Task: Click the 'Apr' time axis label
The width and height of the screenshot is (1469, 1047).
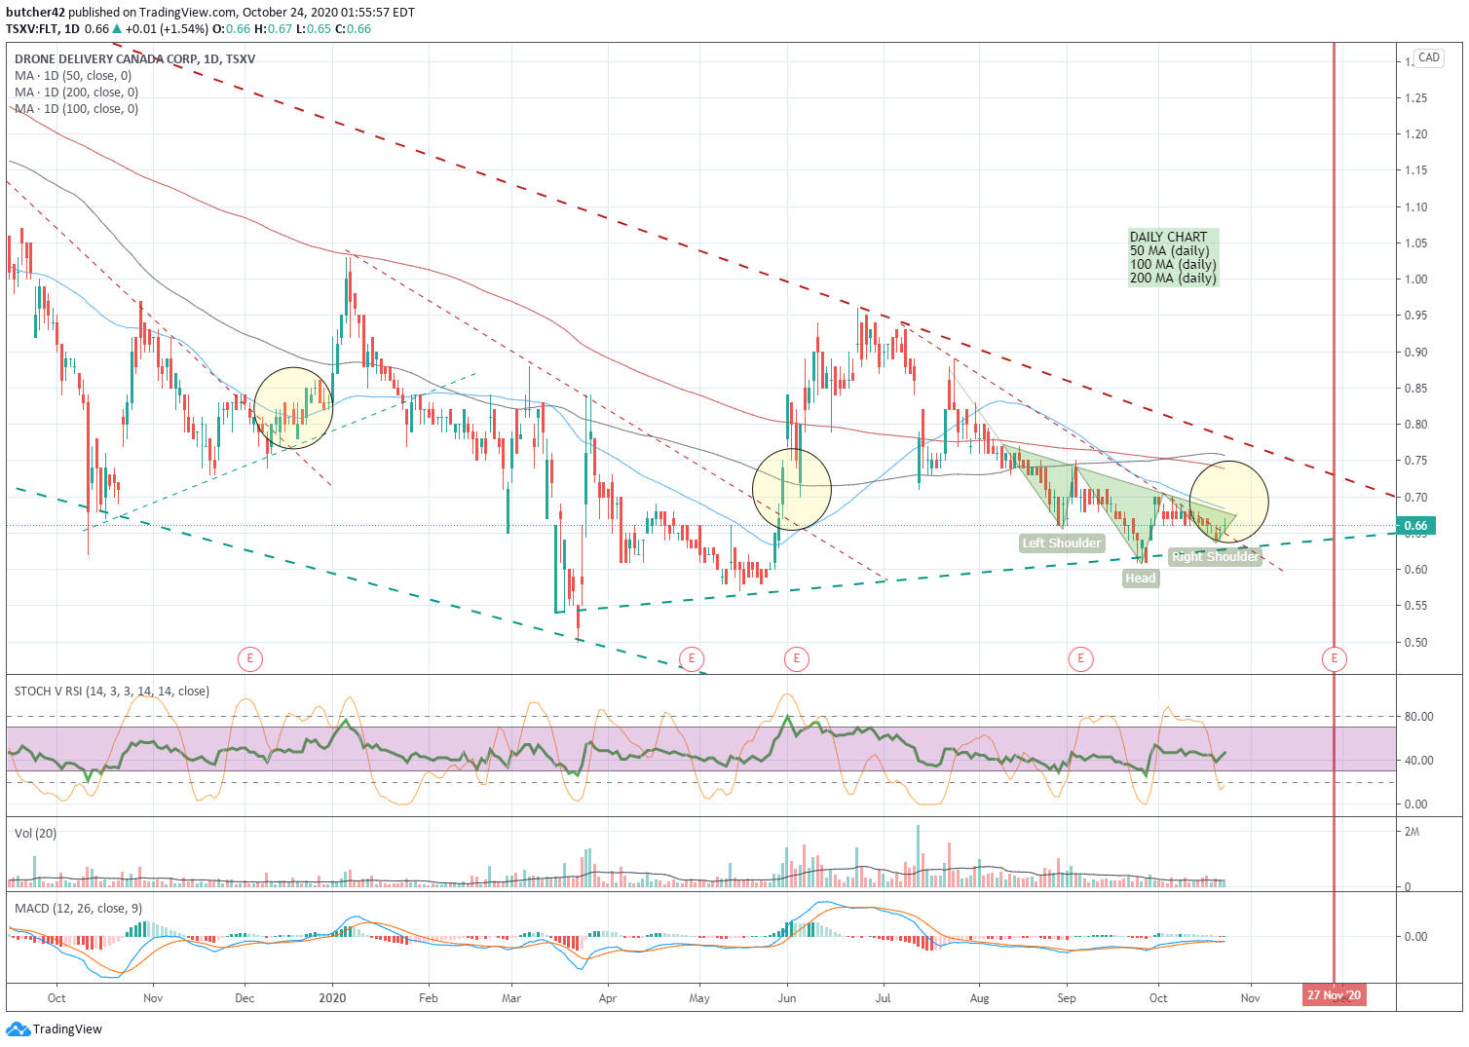Action: (608, 998)
